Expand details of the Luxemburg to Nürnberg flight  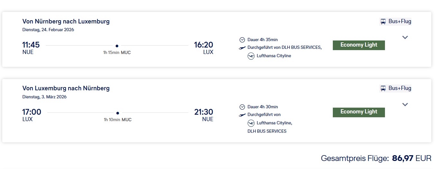pyautogui.click(x=405, y=104)
